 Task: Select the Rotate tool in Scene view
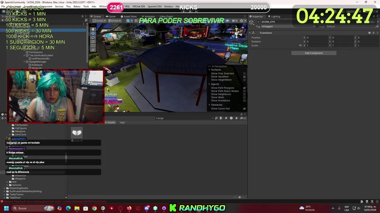click(x=93, y=37)
